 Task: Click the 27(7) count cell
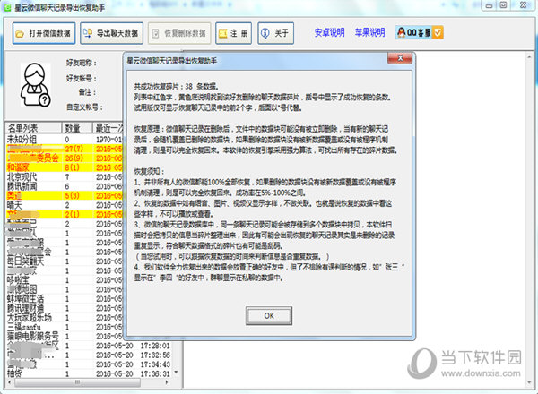(x=74, y=149)
